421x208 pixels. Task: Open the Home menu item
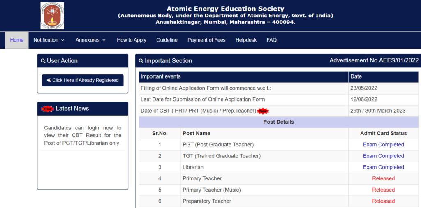pos(16,40)
